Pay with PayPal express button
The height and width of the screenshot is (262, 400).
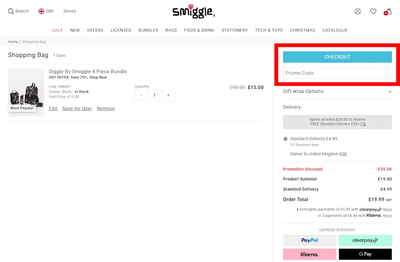click(310, 240)
